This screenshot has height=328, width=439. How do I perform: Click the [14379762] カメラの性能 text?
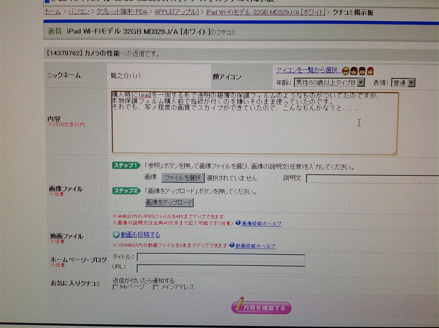pos(83,53)
